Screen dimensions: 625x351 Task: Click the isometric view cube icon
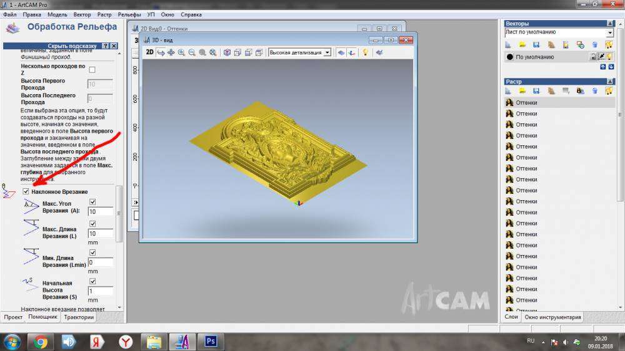point(227,53)
